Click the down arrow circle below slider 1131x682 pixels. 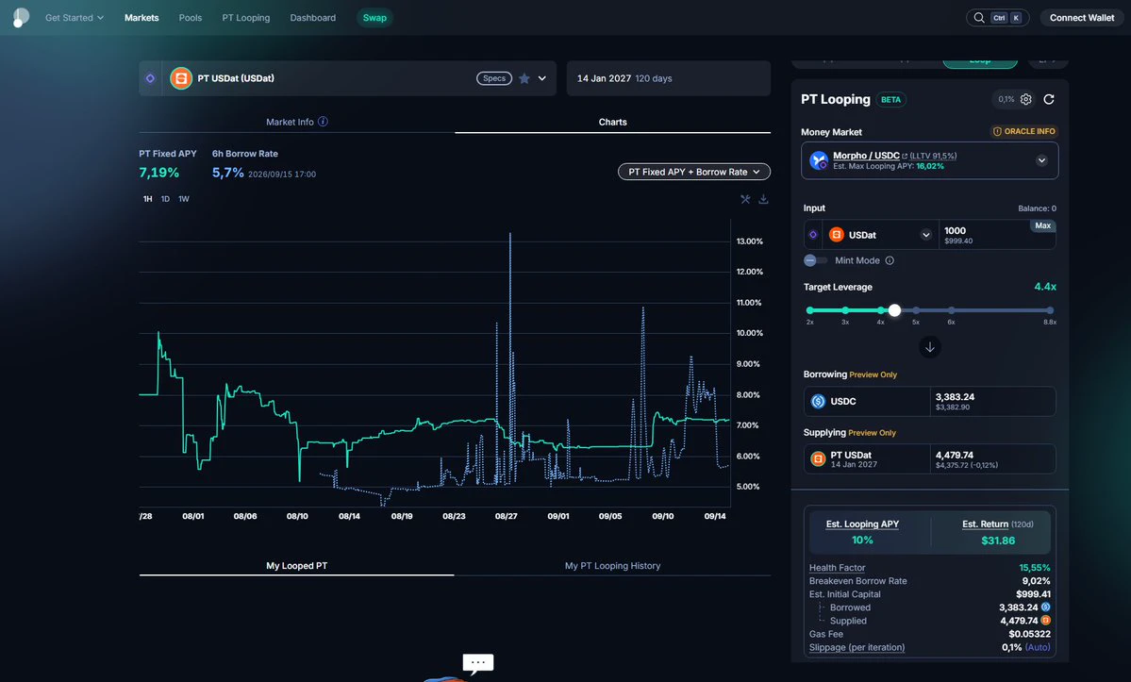[930, 347]
